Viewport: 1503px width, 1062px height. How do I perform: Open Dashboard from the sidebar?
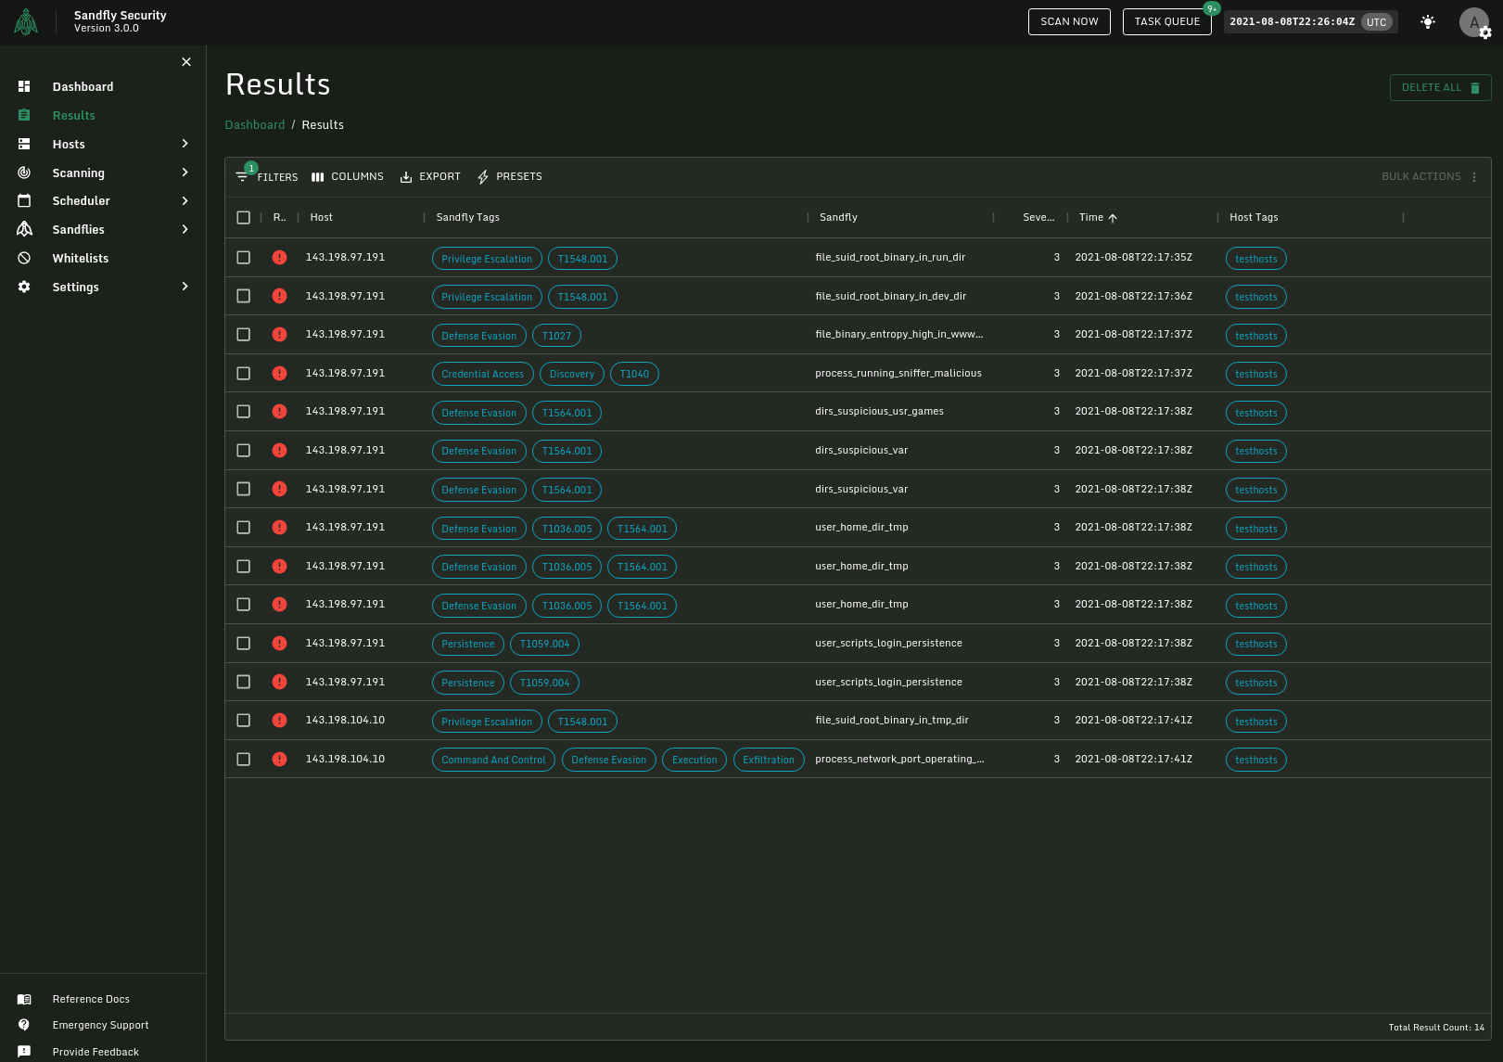(83, 87)
